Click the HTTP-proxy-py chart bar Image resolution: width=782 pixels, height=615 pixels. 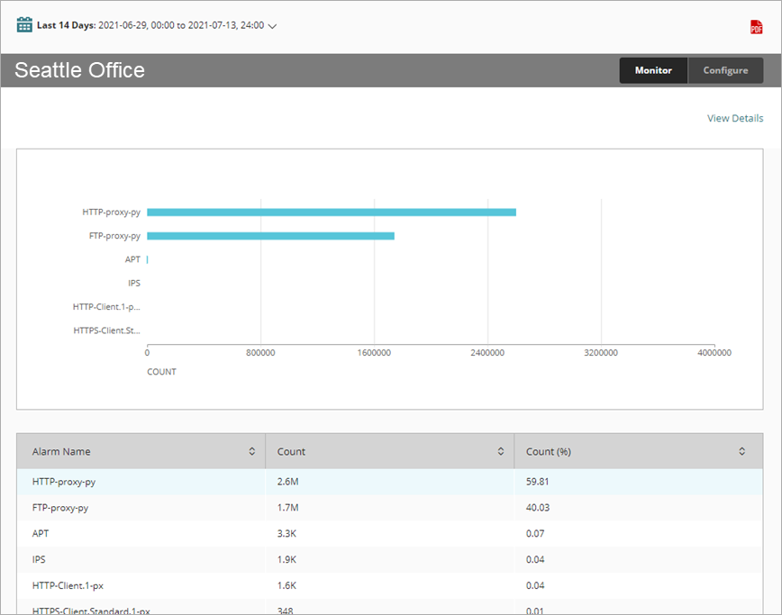332,213
